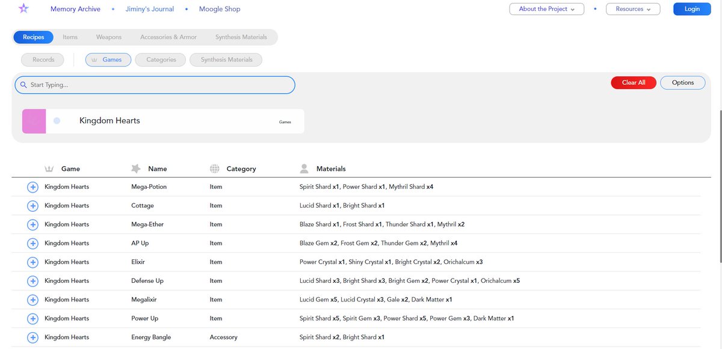
Task: Open the Resources dropdown
Action: point(633,9)
